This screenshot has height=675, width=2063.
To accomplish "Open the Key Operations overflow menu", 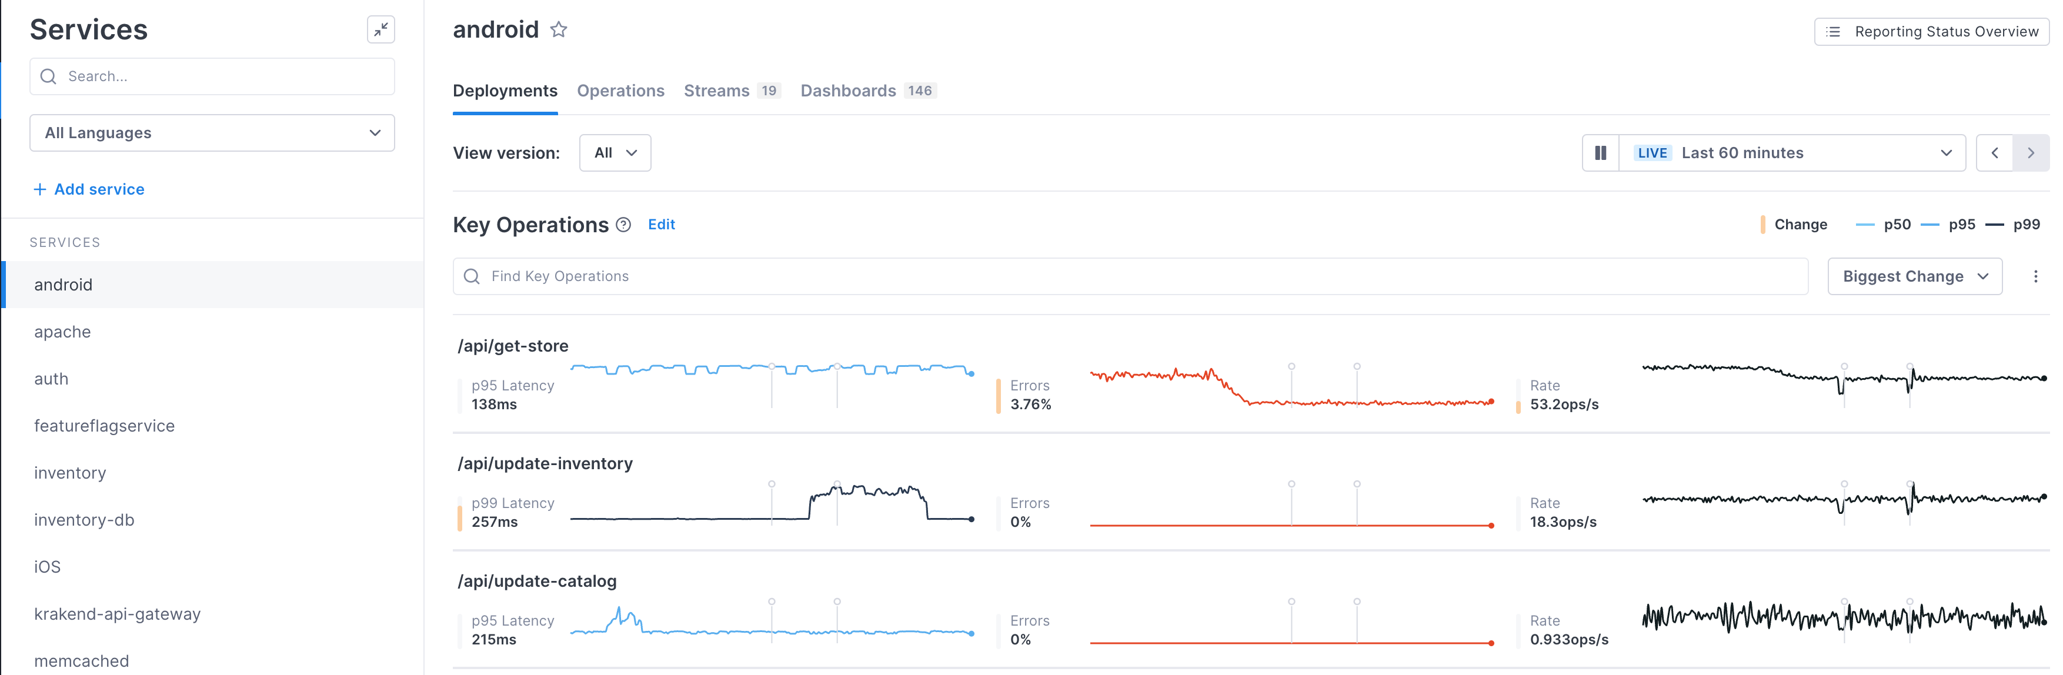I will pyautogui.click(x=2037, y=276).
